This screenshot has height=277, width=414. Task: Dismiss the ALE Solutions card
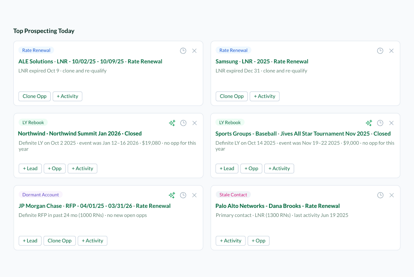pos(194,51)
